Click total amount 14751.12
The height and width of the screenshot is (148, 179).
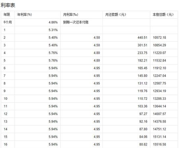pos(160,129)
